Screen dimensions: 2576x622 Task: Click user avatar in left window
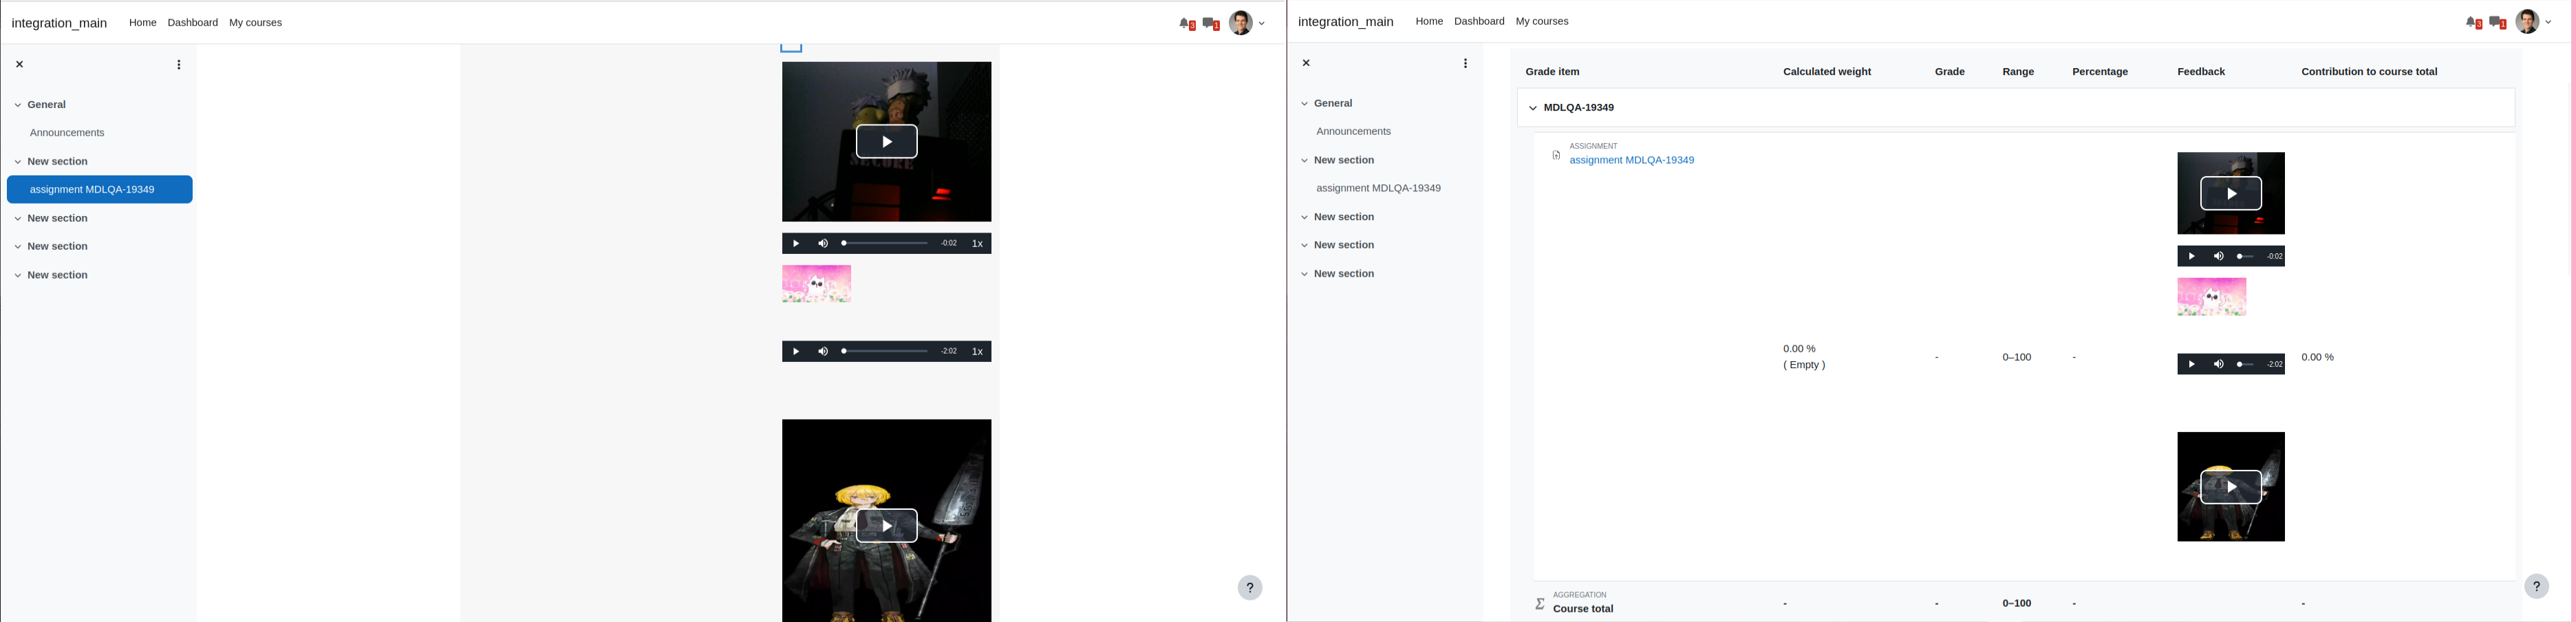pos(1240,23)
